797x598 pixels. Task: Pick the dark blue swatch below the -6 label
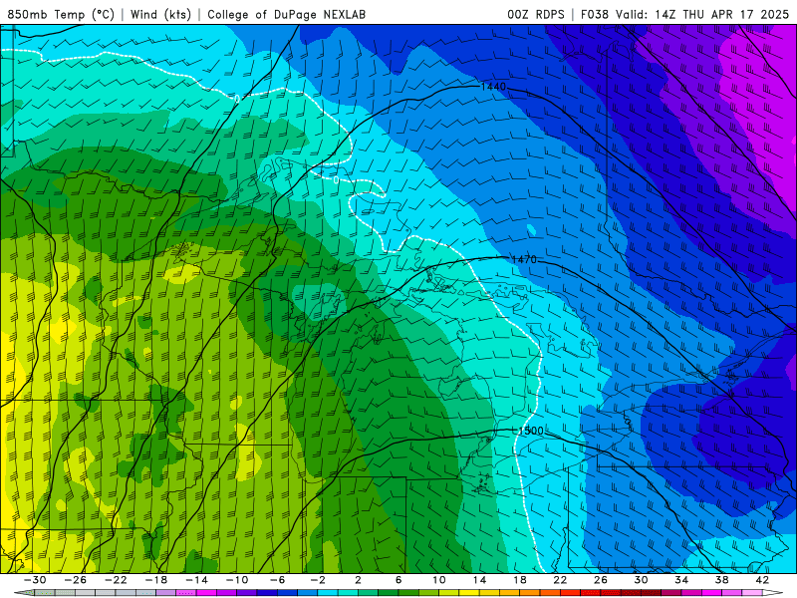pyautogui.click(x=287, y=593)
